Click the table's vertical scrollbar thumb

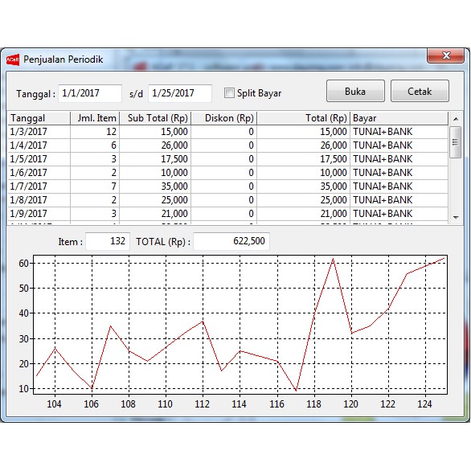[456, 142]
